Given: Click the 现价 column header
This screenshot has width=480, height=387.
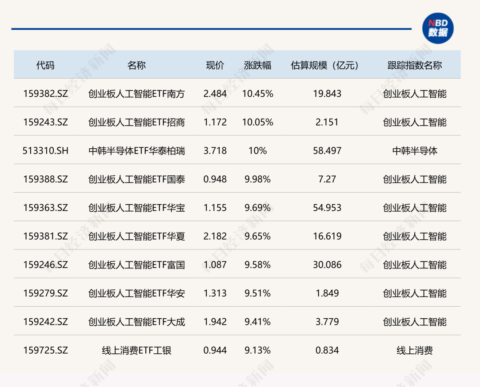Looking at the screenshot, I should [215, 65].
